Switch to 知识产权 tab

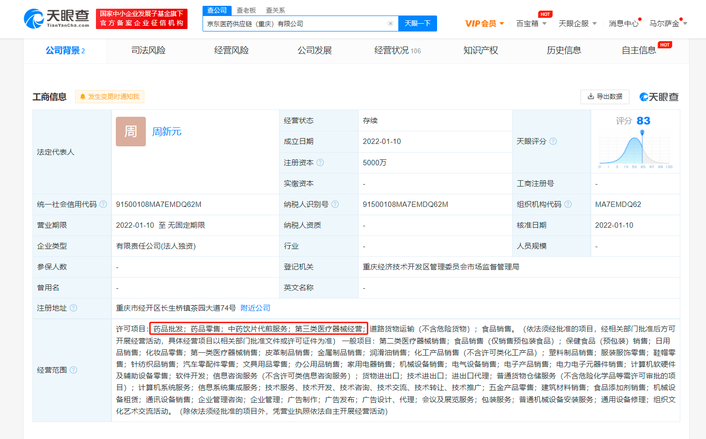(480, 50)
